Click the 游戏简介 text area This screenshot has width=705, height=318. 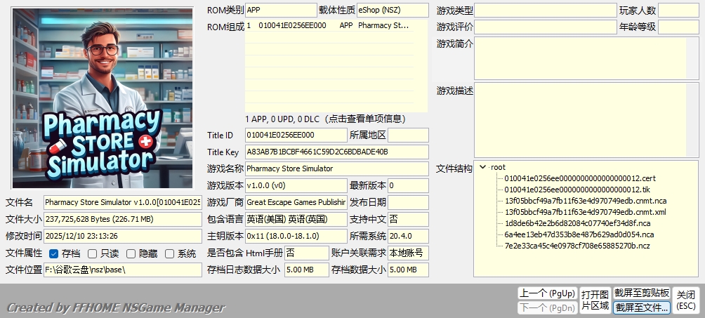pyautogui.click(x=580, y=58)
